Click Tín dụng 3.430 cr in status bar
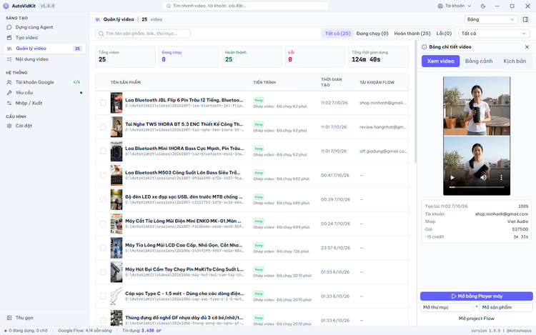This screenshot has width=536, height=335. tap(142, 331)
